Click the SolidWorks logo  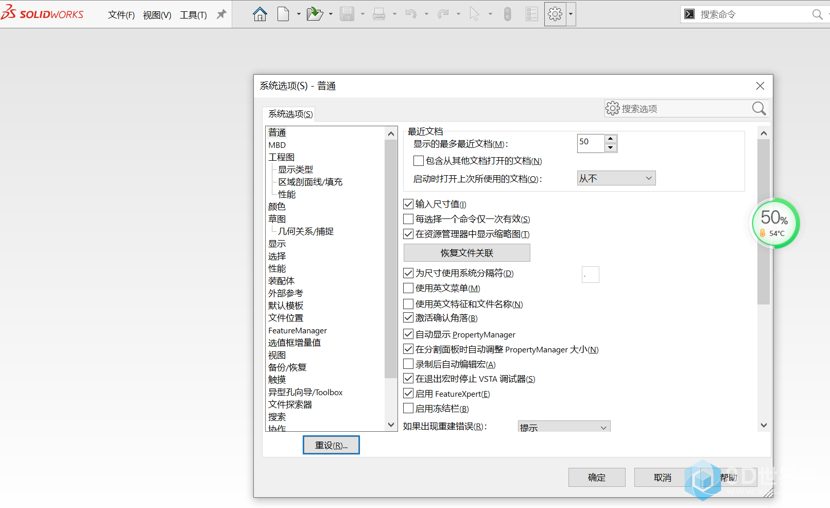coord(42,13)
